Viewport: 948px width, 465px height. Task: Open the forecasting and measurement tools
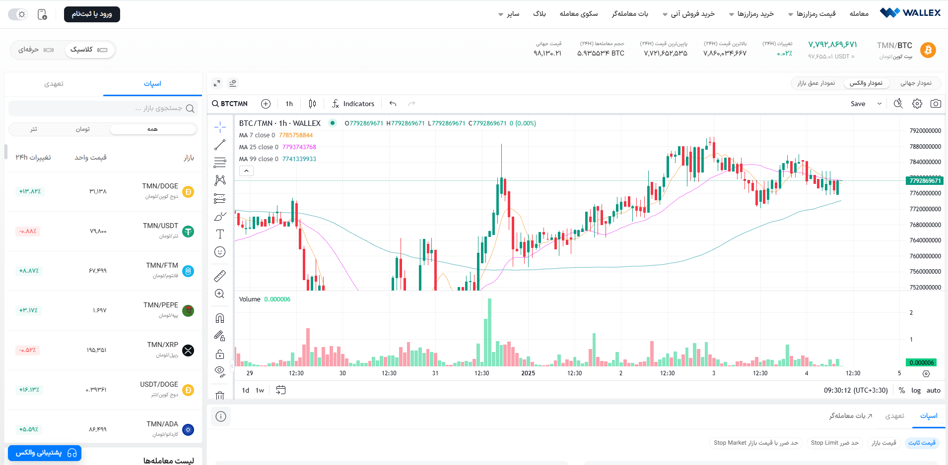[x=220, y=198]
